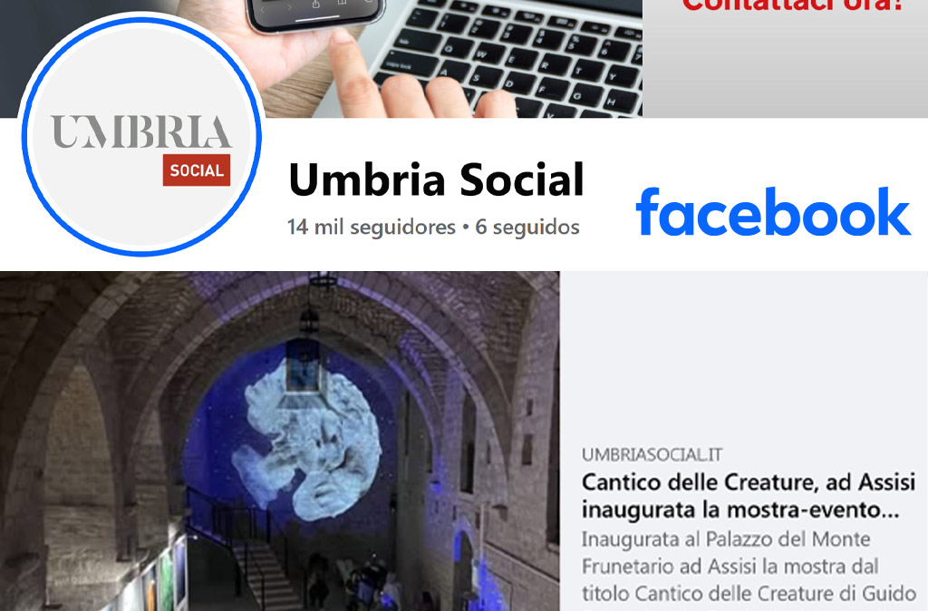Click the gray ad banner background
Viewport: 928px width, 611px height.
pyautogui.click(x=786, y=65)
